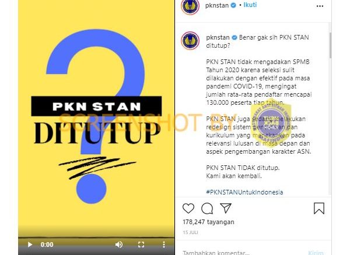Click the pknstan username in the header
Screen dimensions: 350x255
[x=217, y=5]
